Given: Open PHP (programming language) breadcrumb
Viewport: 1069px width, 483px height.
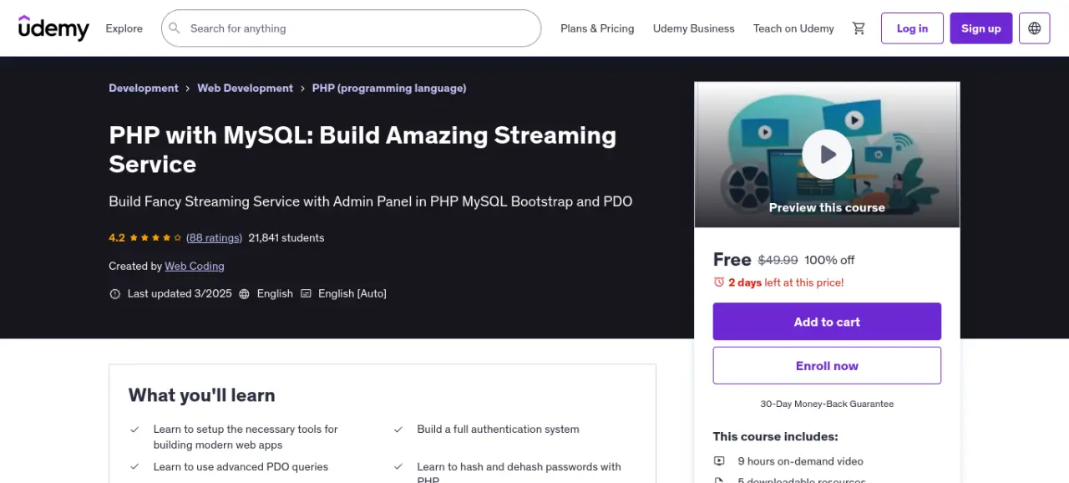Looking at the screenshot, I should click(x=389, y=89).
